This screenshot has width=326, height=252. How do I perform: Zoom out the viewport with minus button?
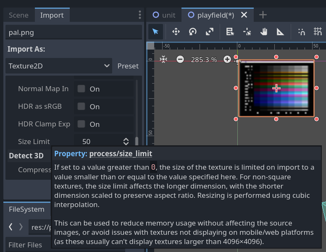click(180, 60)
